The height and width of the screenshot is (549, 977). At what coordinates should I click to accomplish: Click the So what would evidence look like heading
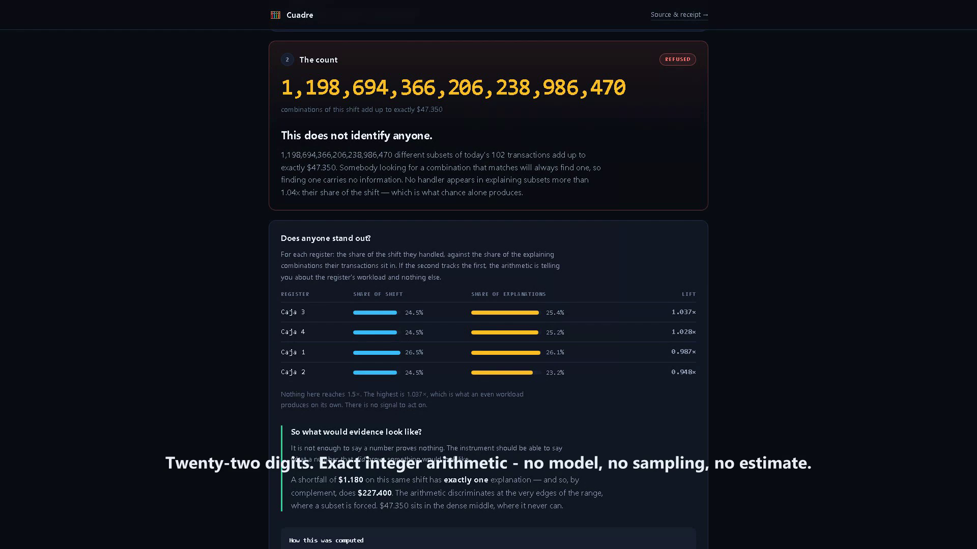tap(356, 432)
